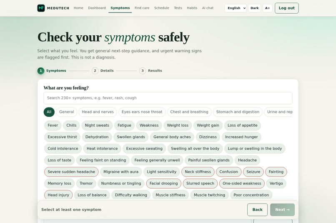The width and height of the screenshot is (336, 223).
Task: Select Heat intolerance symptom
Action: click(x=102, y=149)
